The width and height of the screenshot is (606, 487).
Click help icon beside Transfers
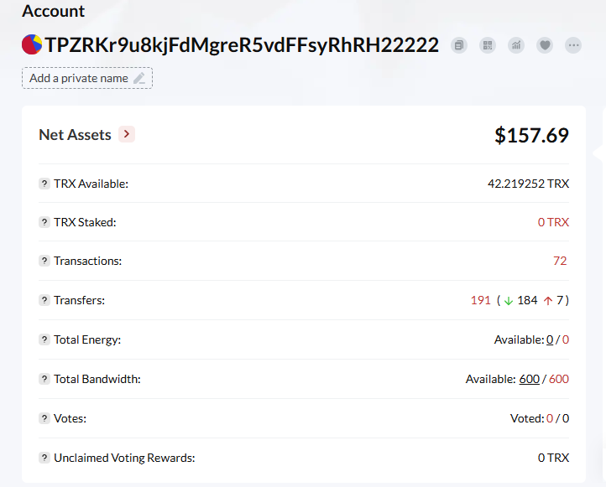44,300
